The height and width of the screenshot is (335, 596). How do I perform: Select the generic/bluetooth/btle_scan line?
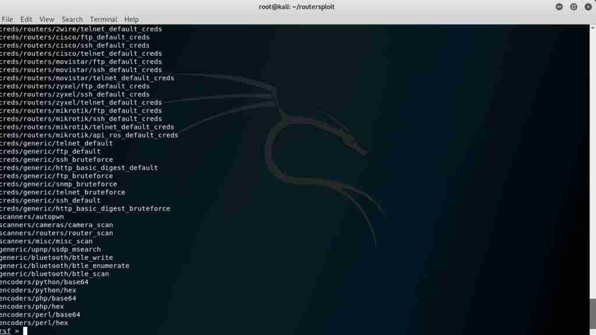click(x=55, y=273)
